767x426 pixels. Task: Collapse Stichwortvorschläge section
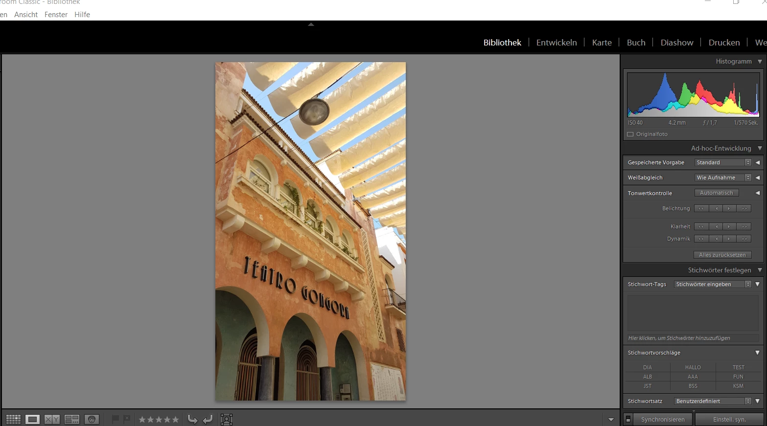click(x=758, y=353)
